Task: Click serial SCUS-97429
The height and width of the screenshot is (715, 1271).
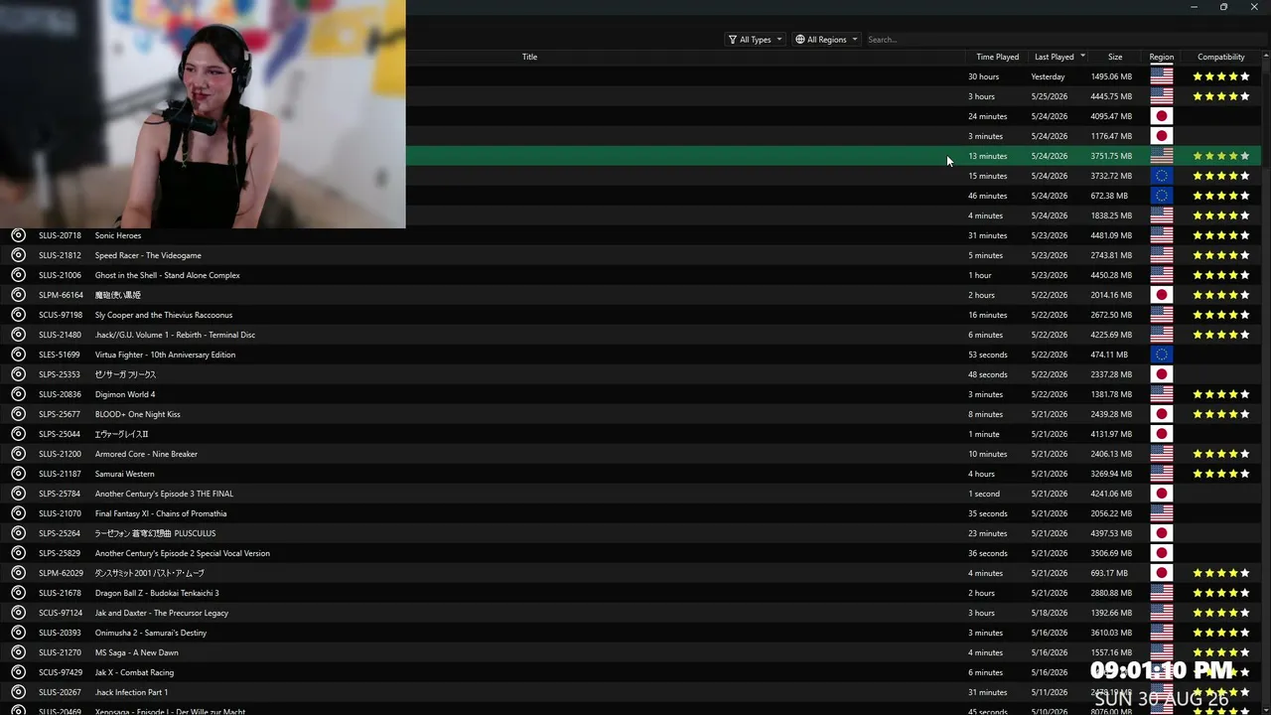Action: point(61,672)
